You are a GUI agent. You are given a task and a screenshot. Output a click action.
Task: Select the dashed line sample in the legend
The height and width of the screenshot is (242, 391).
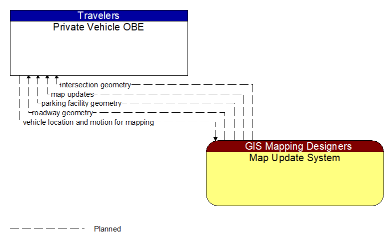pos(47,229)
